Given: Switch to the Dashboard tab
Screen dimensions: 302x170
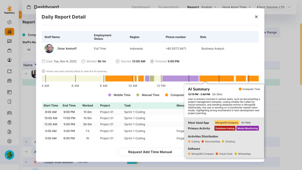Looking at the screenshot, I should point(141,7).
